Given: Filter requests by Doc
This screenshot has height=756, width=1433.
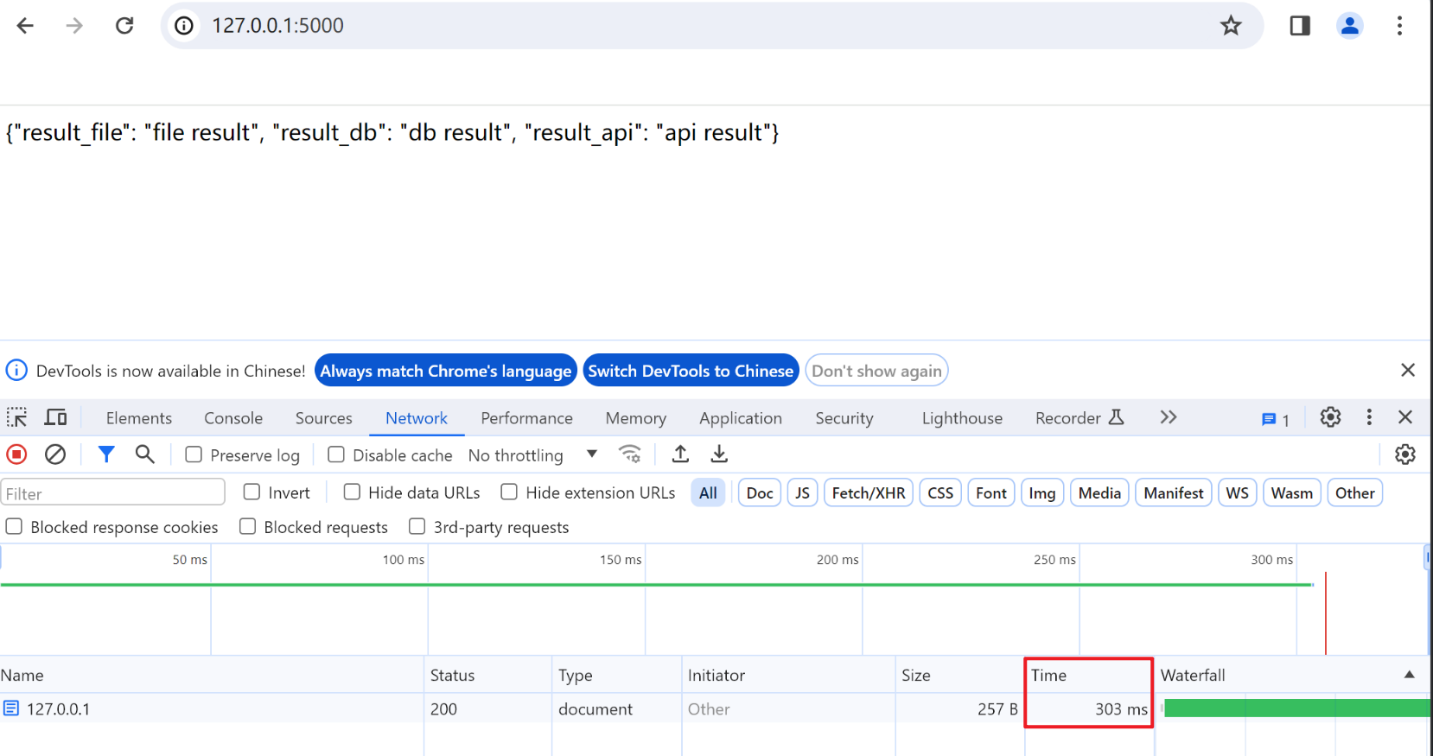Looking at the screenshot, I should [760, 492].
